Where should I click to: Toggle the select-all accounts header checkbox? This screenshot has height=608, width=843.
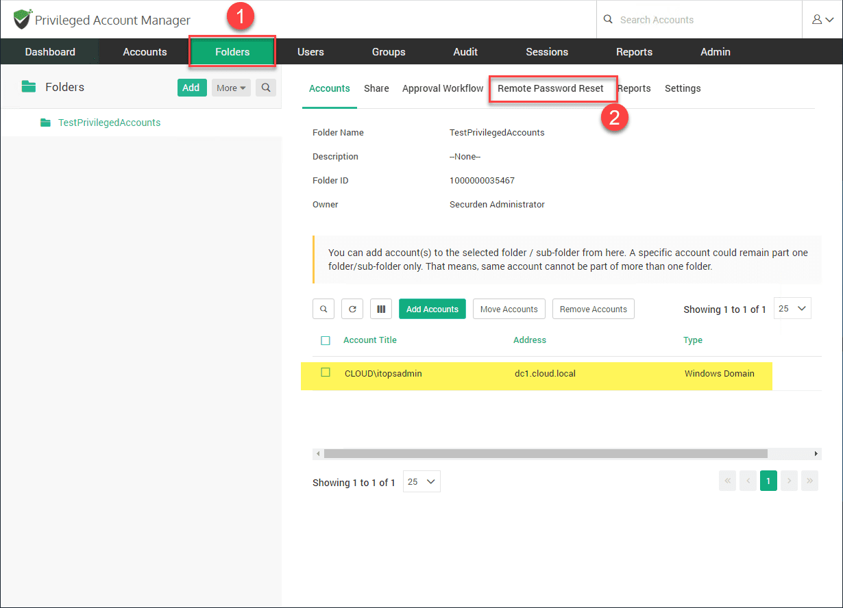tap(326, 340)
